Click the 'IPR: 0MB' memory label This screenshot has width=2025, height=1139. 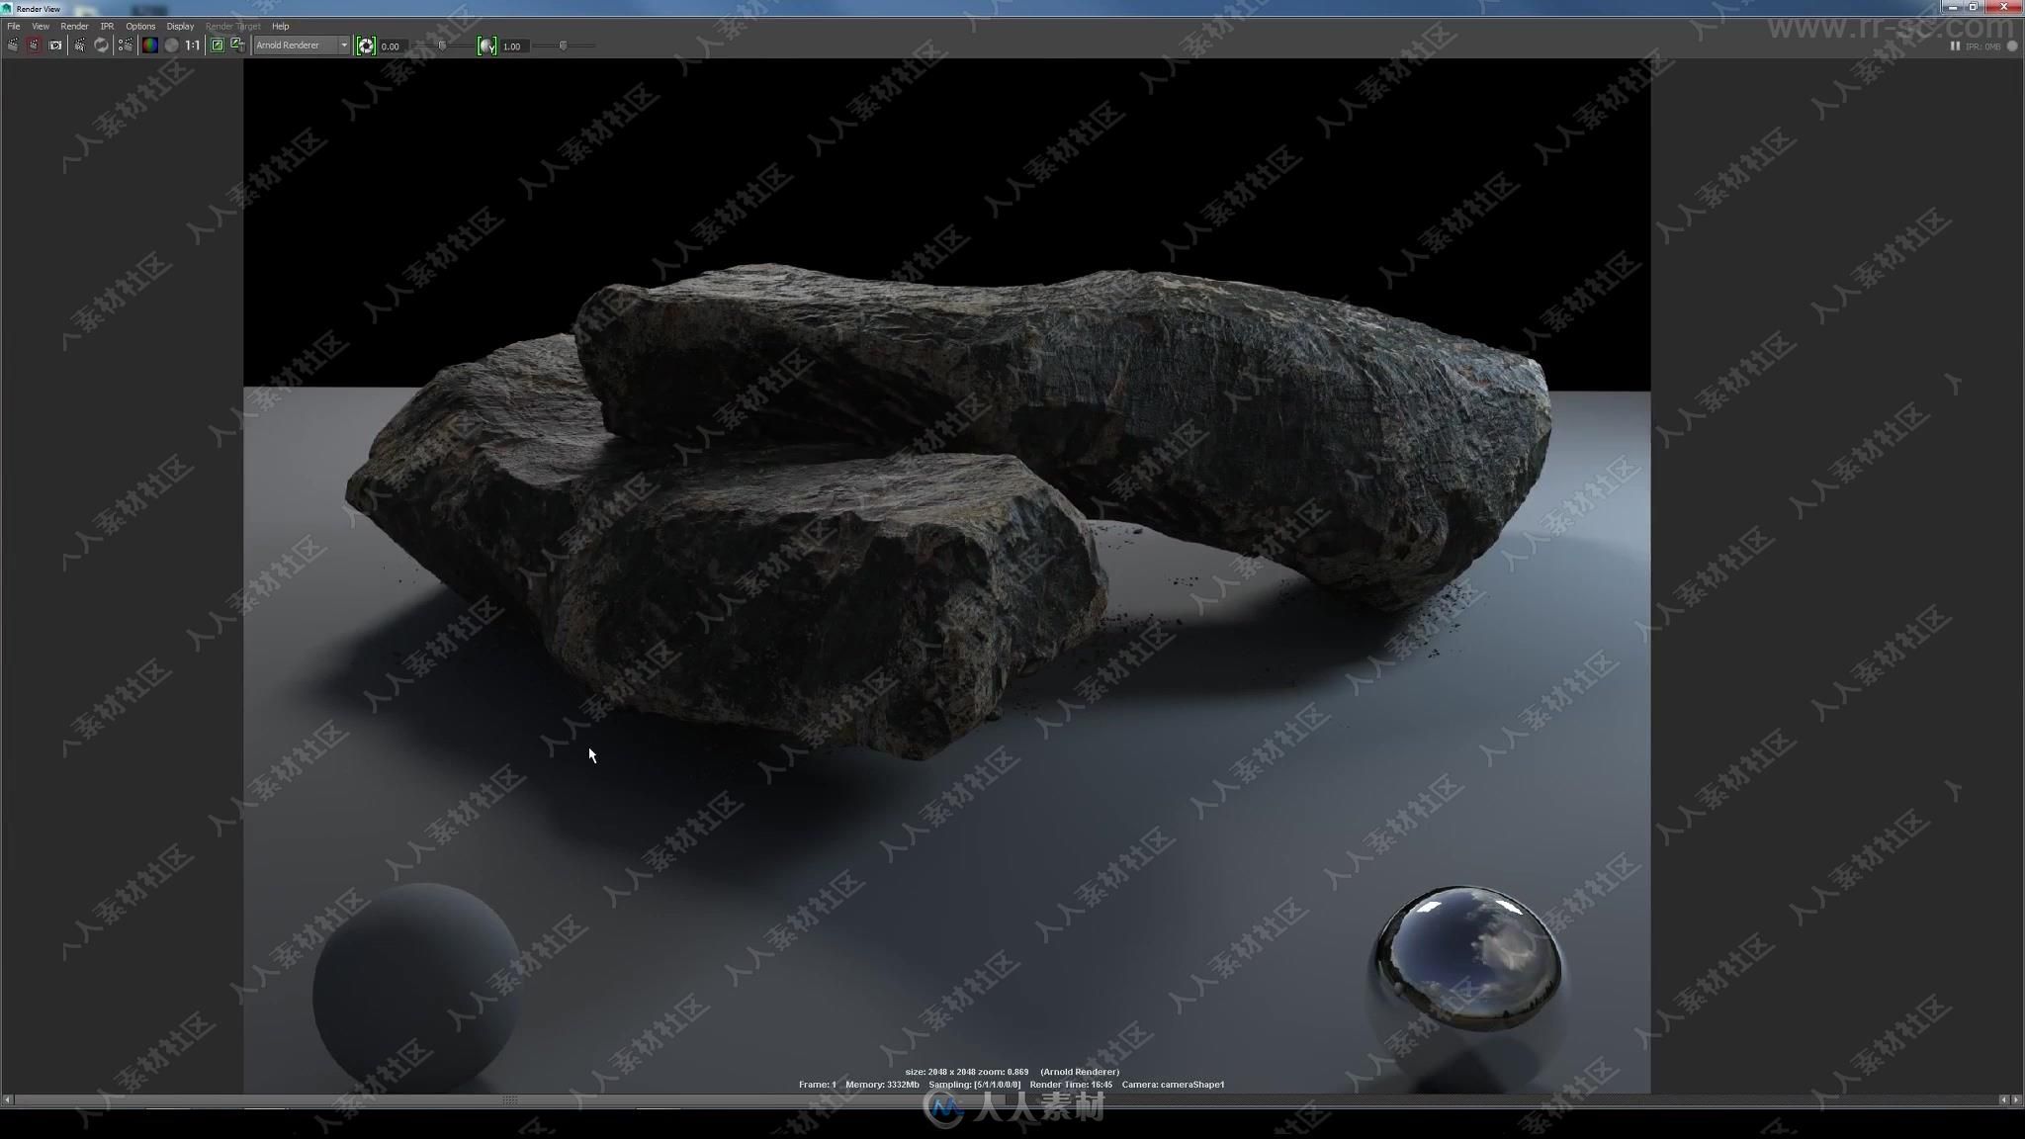tap(1983, 46)
